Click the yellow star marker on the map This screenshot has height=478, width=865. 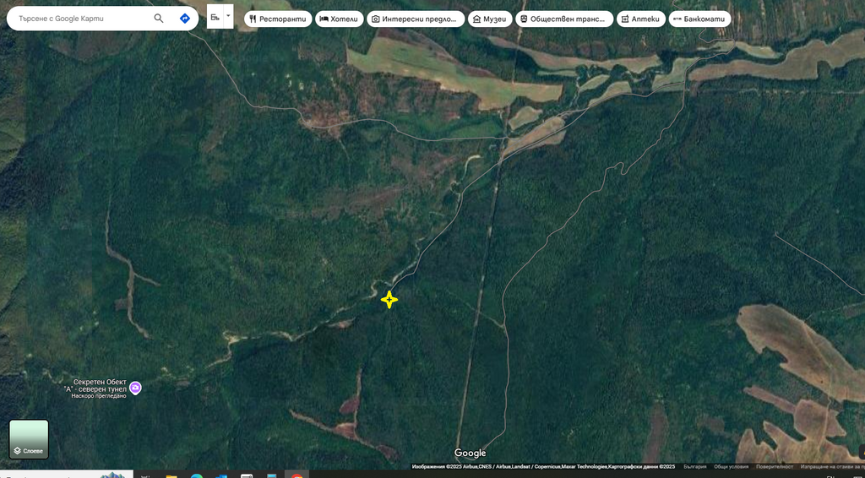pos(389,300)
